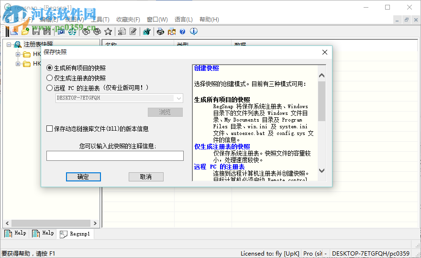Select the registry snapshot root tree icon
421x258 pixels.
pos(18,45)
